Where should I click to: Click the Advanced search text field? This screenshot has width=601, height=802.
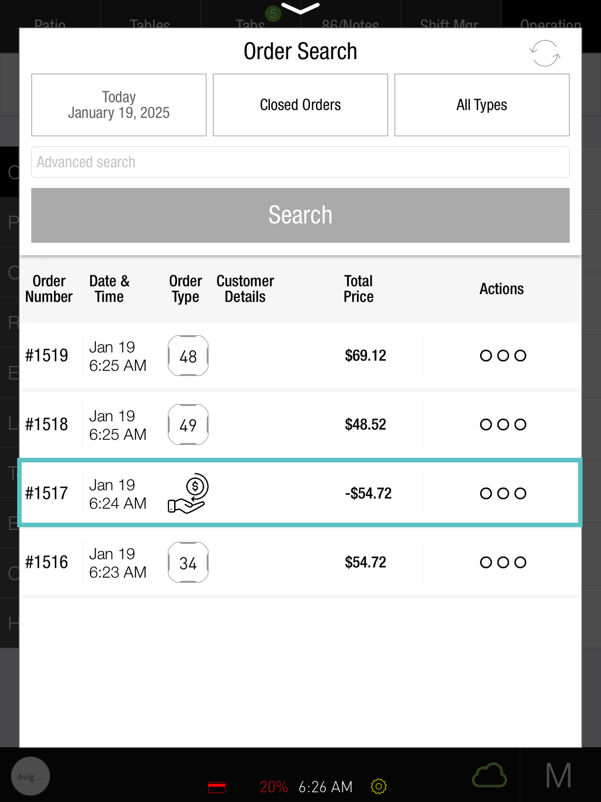[x=300, y=162]
